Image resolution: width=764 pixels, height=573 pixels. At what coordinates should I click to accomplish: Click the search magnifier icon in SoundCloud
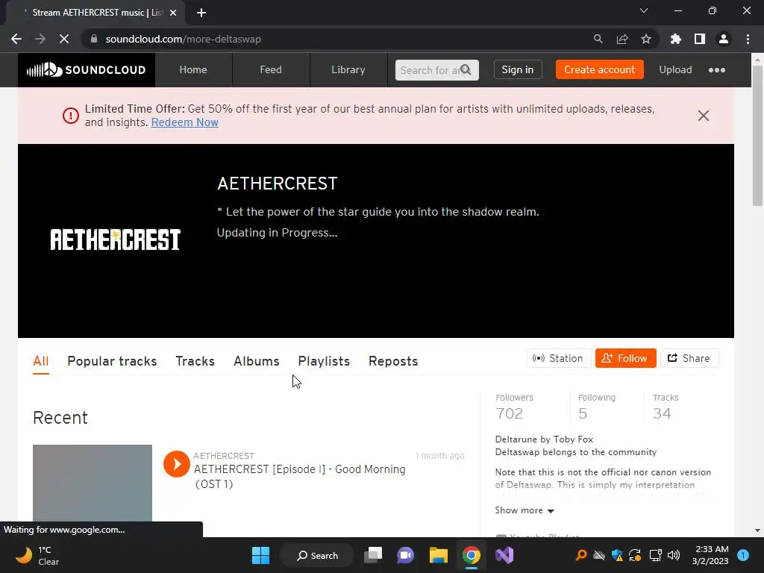pyautogui.click(x=466, y=69)
